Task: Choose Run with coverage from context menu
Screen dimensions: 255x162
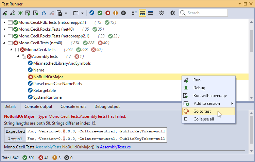Action: [x=210, y=96]
